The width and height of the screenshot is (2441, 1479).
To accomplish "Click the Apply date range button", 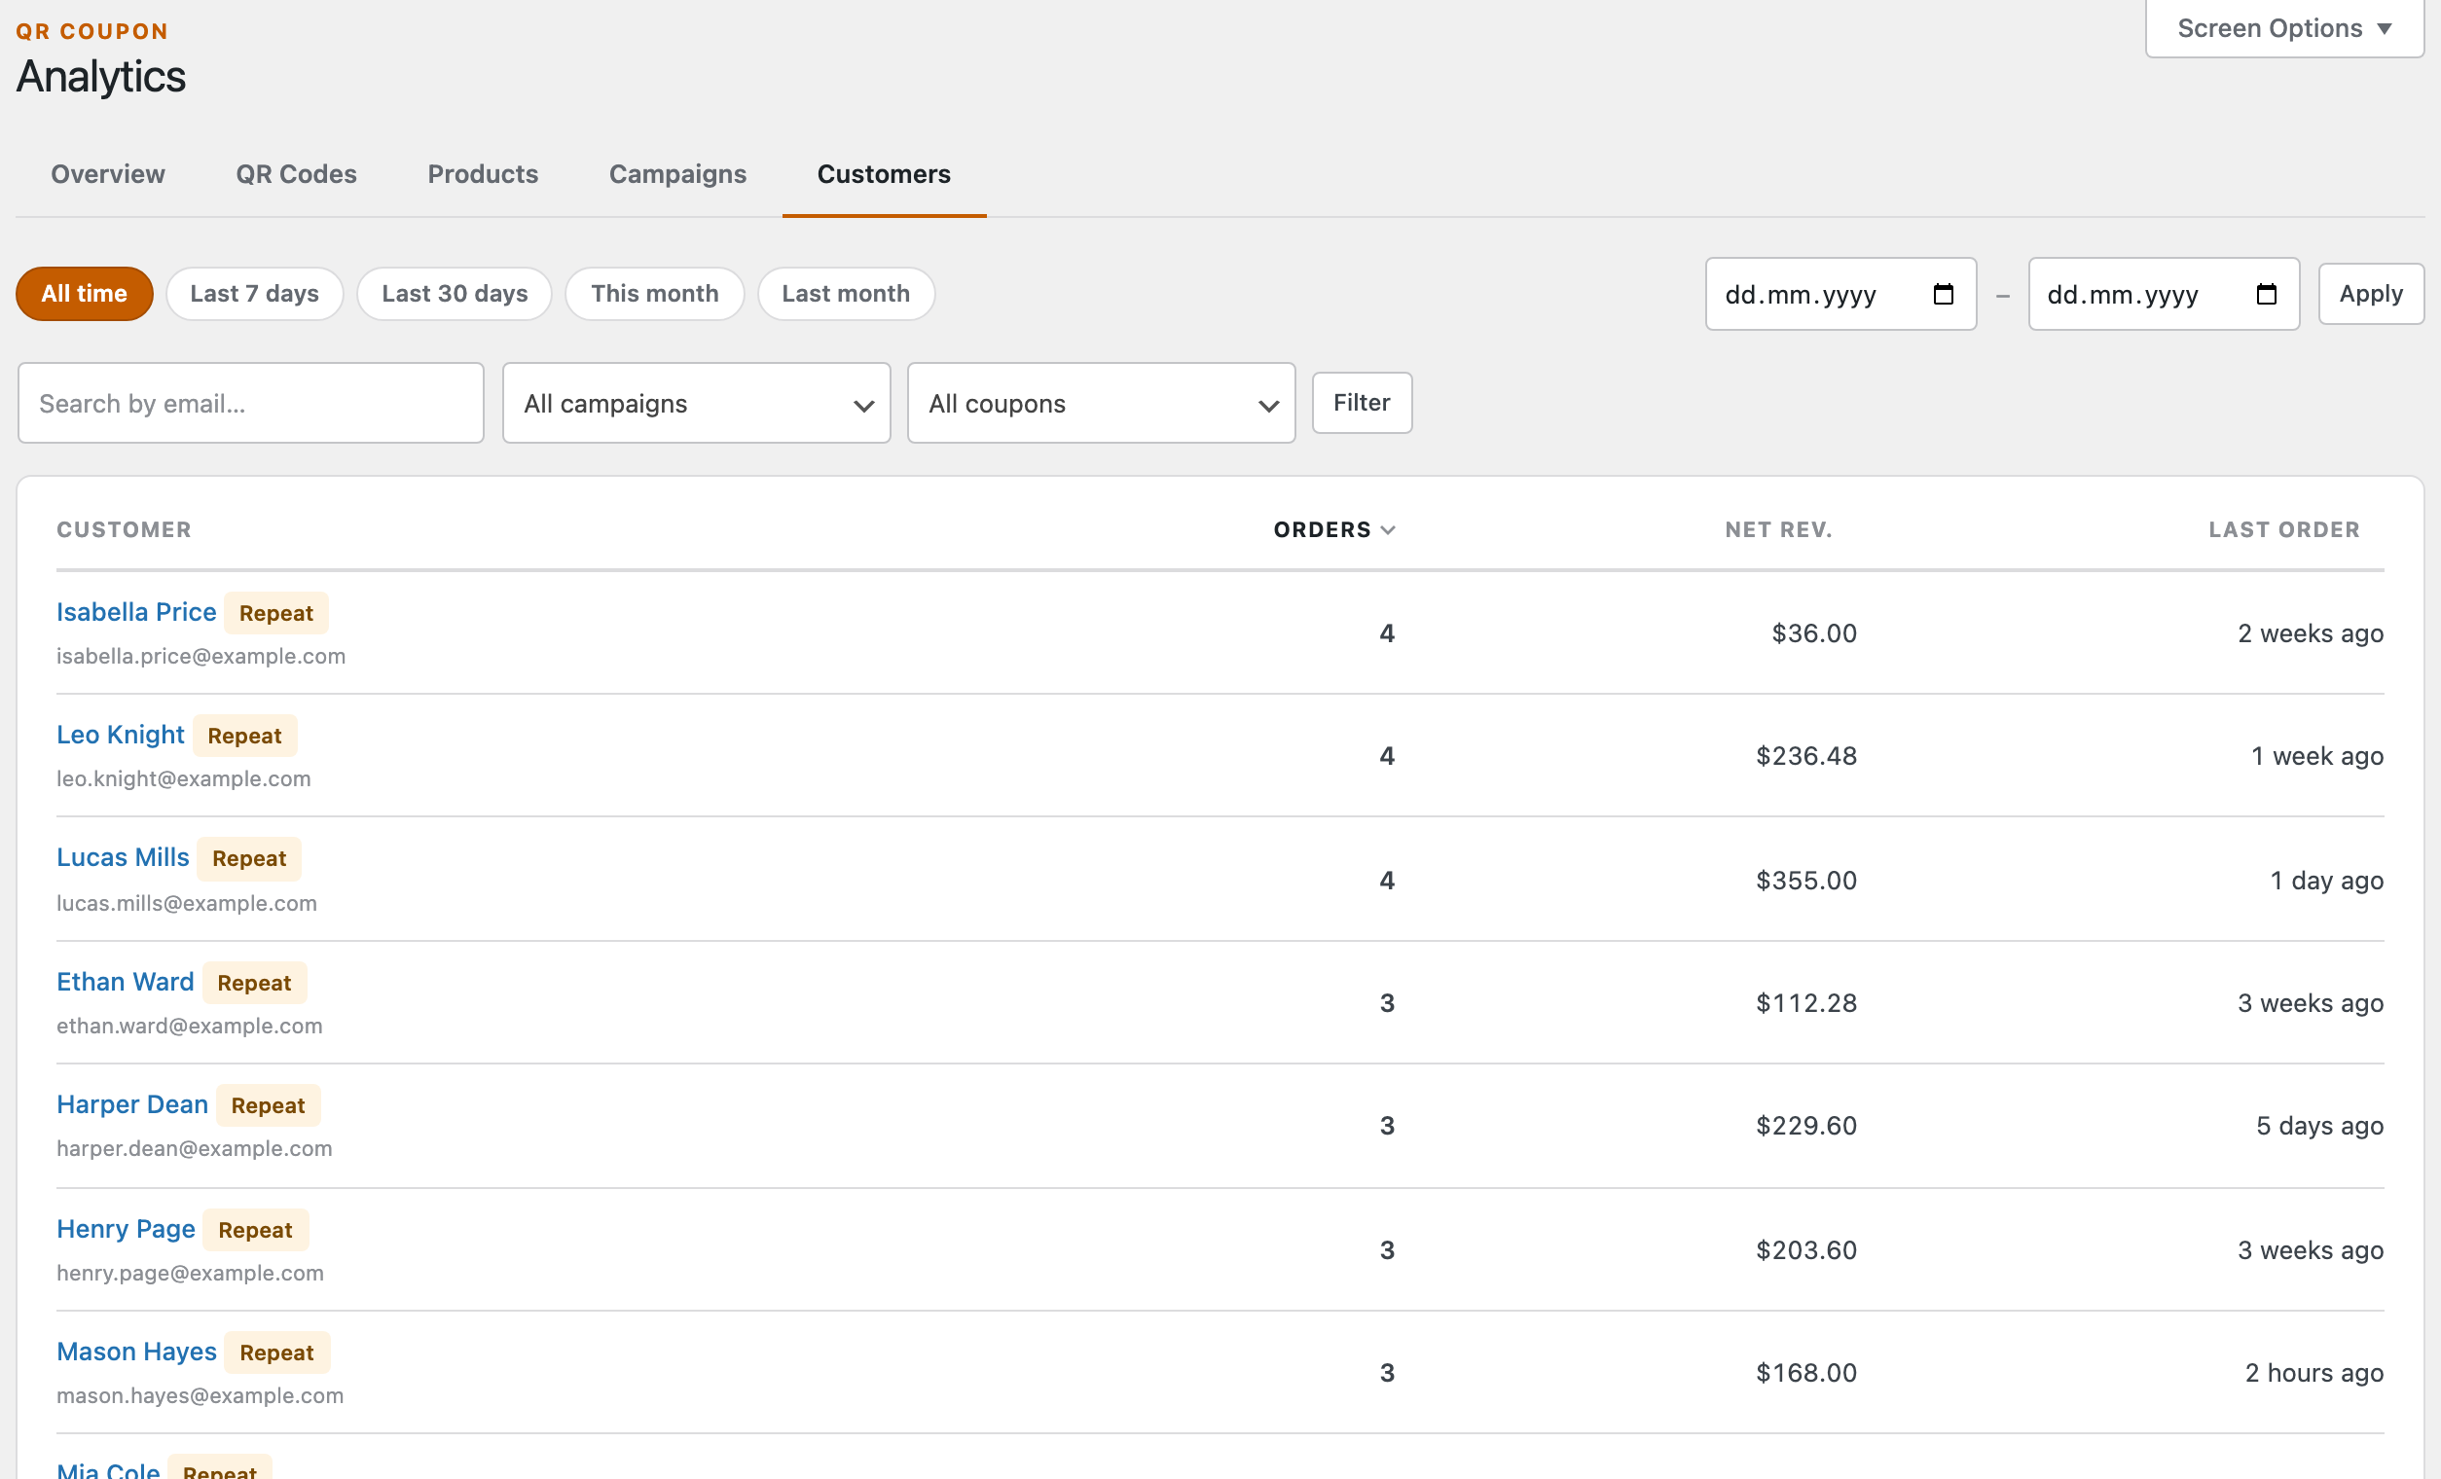I will [x=2371, y=294].
